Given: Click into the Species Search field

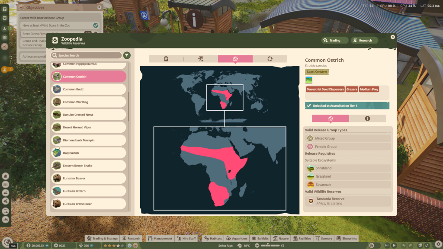Looking at the screenshot, I should click(86, 55).
